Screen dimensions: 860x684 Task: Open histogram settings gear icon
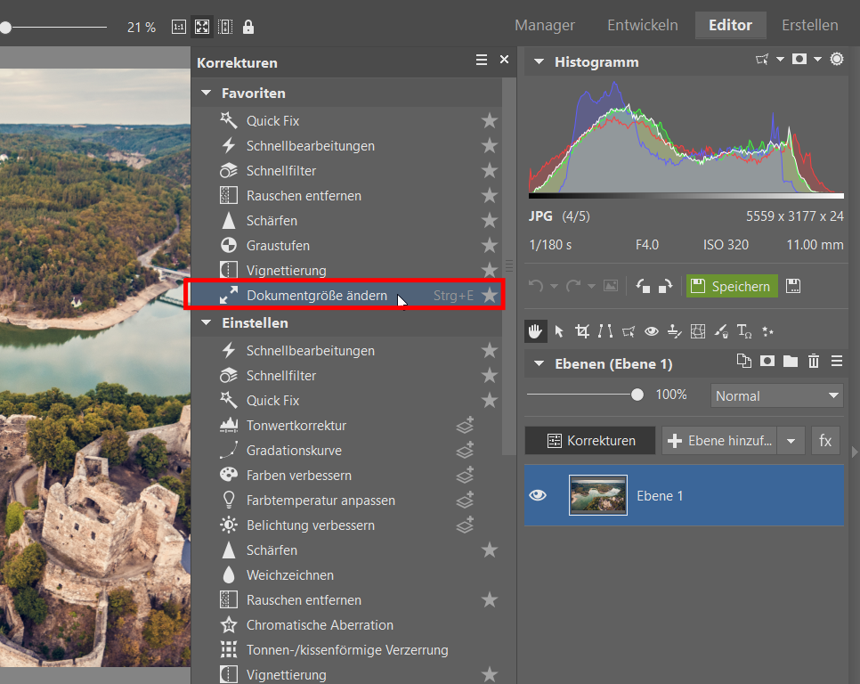coord(837,60)
